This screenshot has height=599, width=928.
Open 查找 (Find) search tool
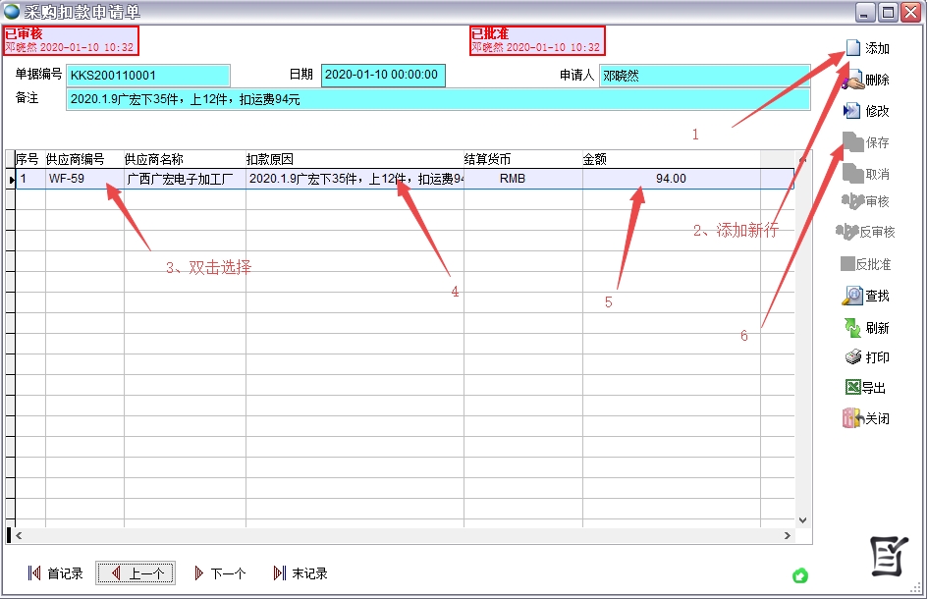(853, 296)
